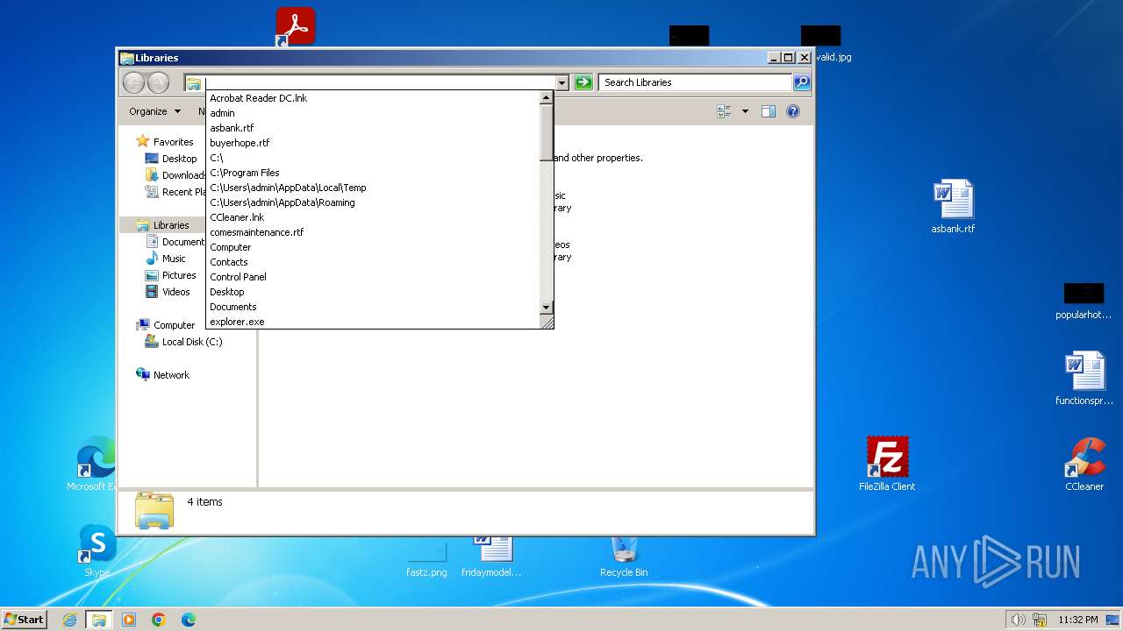Choose Contacts from address suggestions
The height and width of the screenshot is (631, 1123).
[373, 262]
